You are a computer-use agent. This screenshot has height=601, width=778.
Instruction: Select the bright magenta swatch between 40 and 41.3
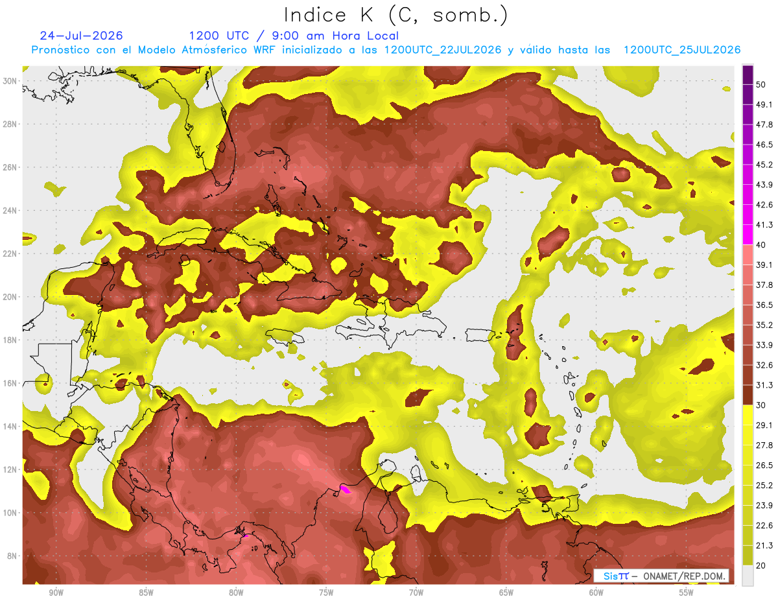(748, 234)
